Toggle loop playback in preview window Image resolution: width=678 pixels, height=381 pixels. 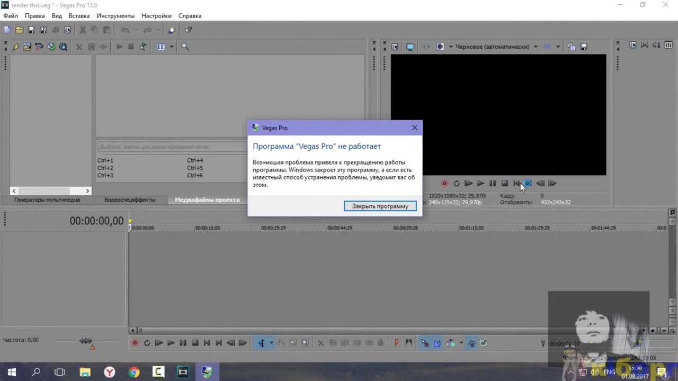tap(457, 184)
